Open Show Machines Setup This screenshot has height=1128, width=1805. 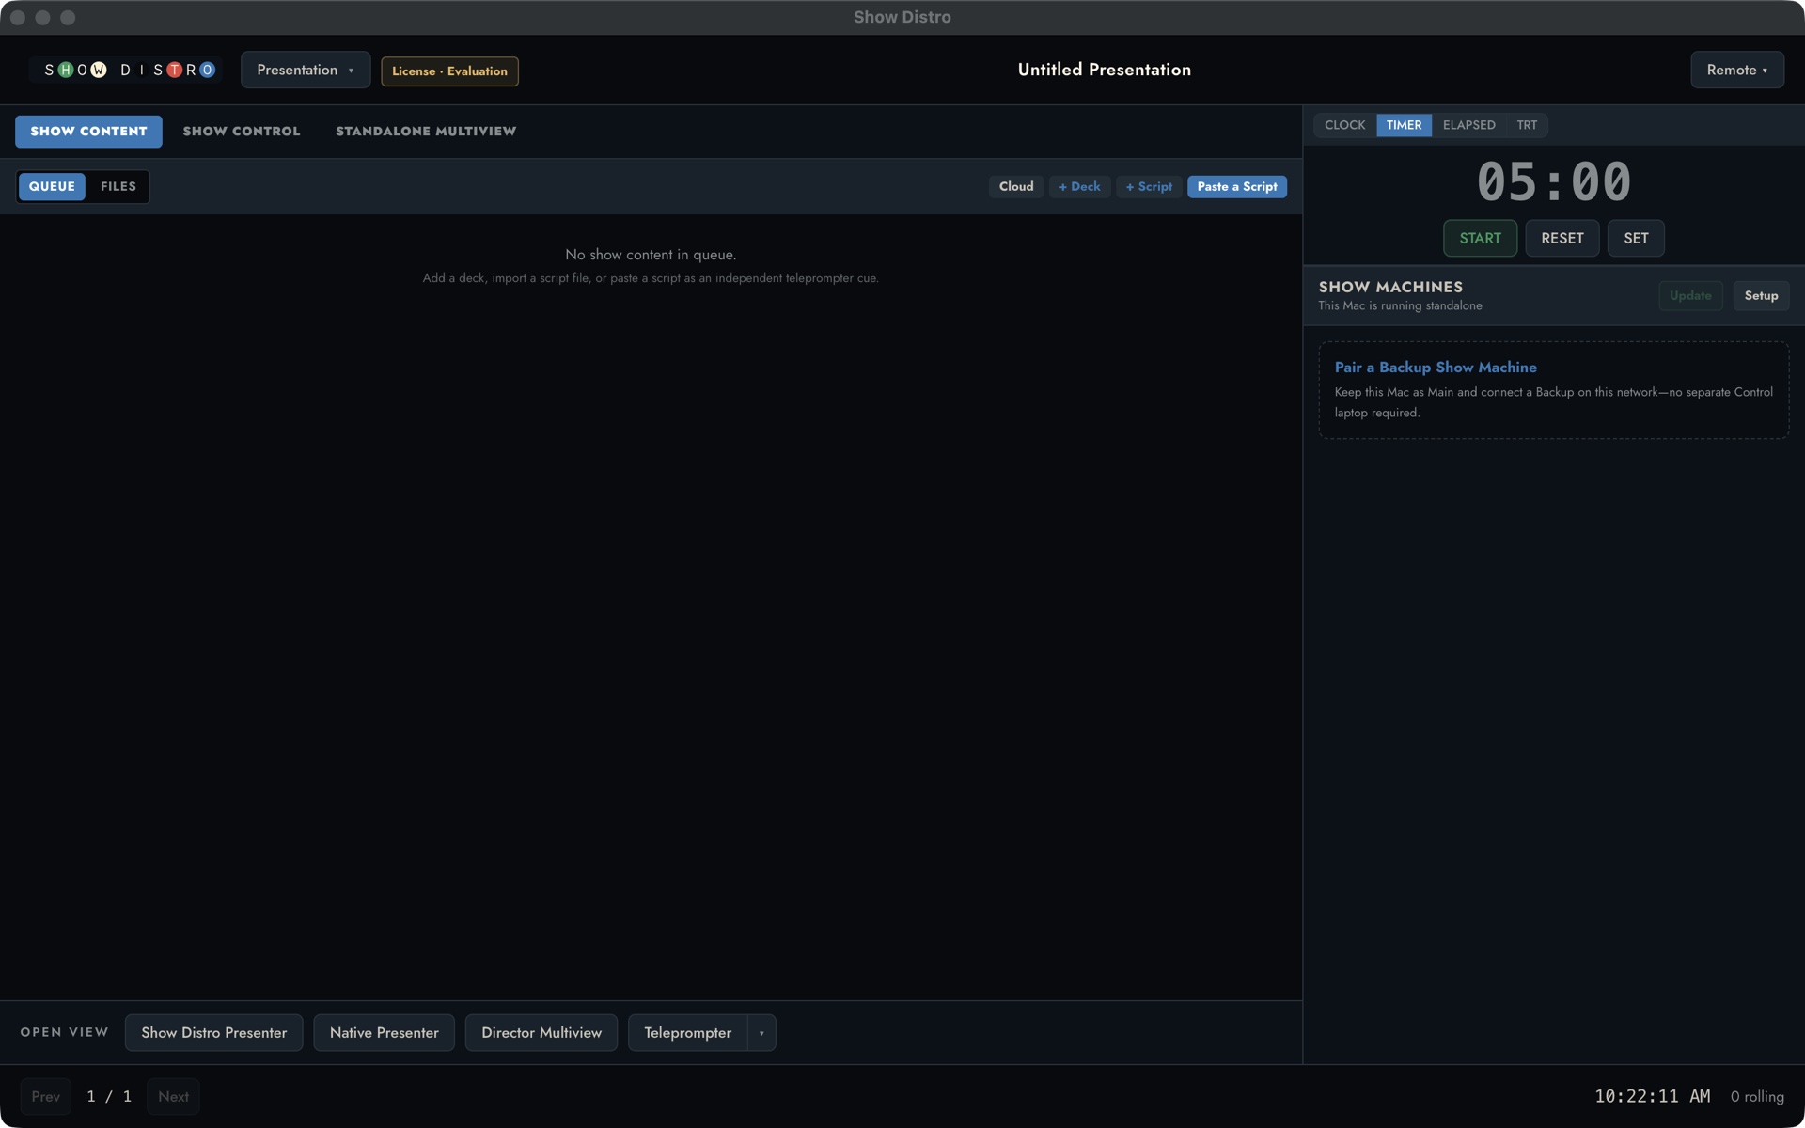click(1761, 295)
